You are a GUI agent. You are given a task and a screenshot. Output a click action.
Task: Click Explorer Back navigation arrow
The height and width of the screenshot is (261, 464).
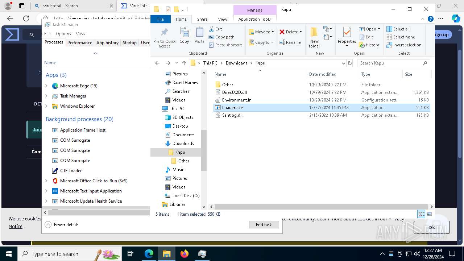coord(157,63)
